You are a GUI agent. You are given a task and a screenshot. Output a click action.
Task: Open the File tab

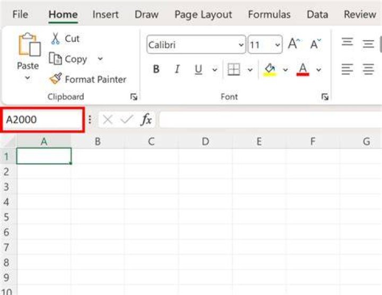20,14
